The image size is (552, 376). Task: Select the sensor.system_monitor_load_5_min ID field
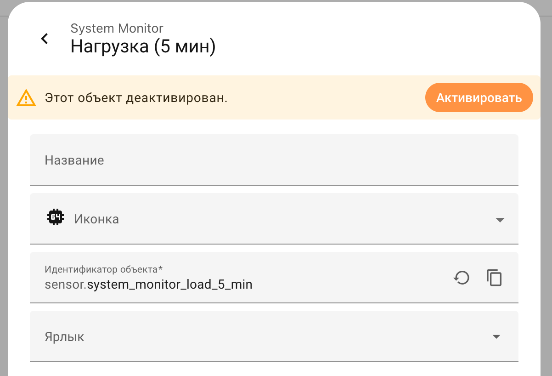tap(184, 284)
